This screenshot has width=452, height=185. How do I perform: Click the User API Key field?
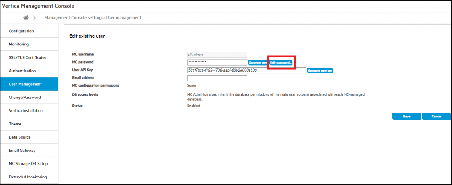246,70
